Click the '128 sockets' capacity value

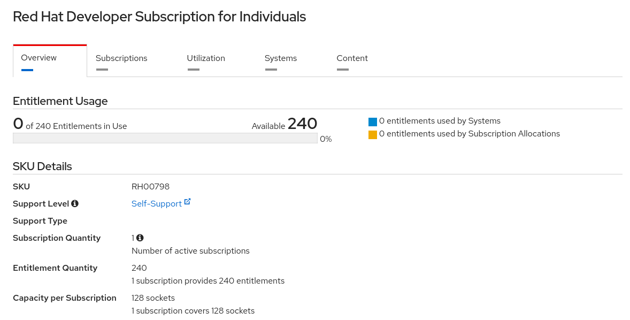coord(153,298)
